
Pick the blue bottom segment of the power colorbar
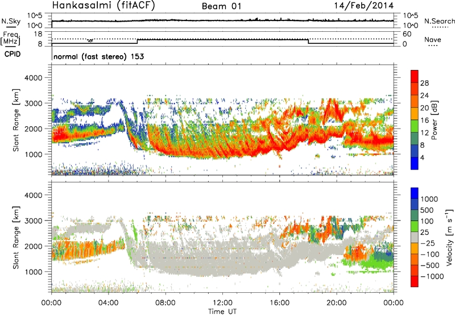coord(415,163)
